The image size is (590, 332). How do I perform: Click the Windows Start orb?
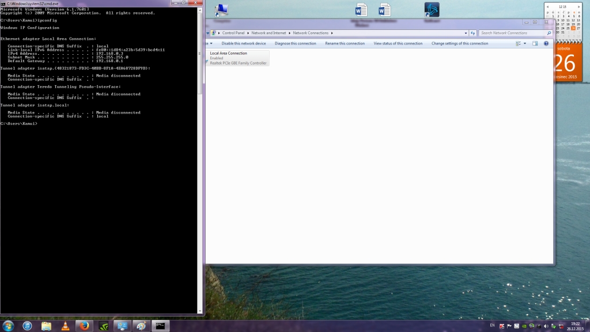[7, 326]
